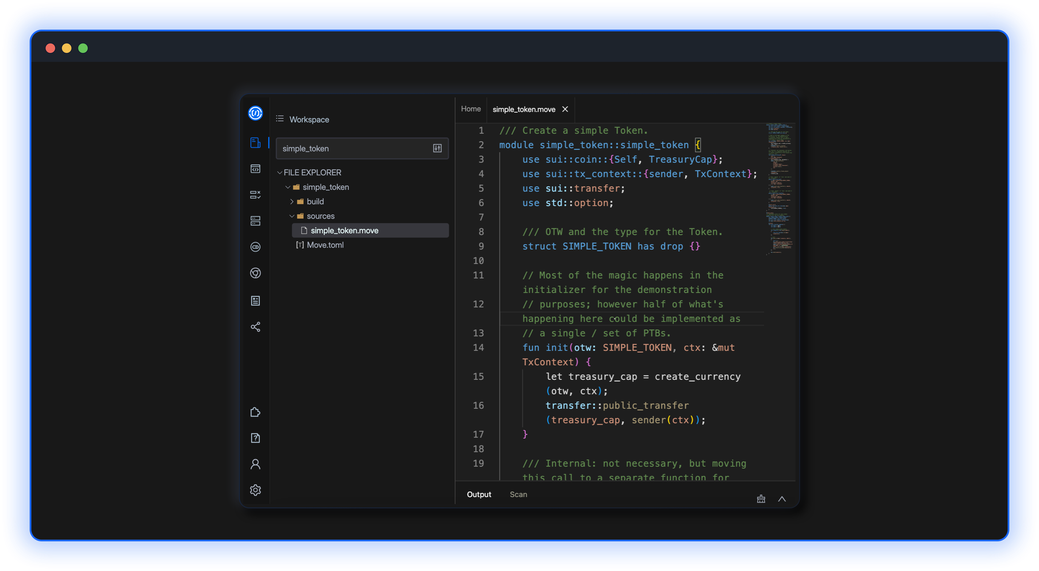1039x571 pixels.
Task: Collapse the simple_token root folder
Action: [288, 187]
